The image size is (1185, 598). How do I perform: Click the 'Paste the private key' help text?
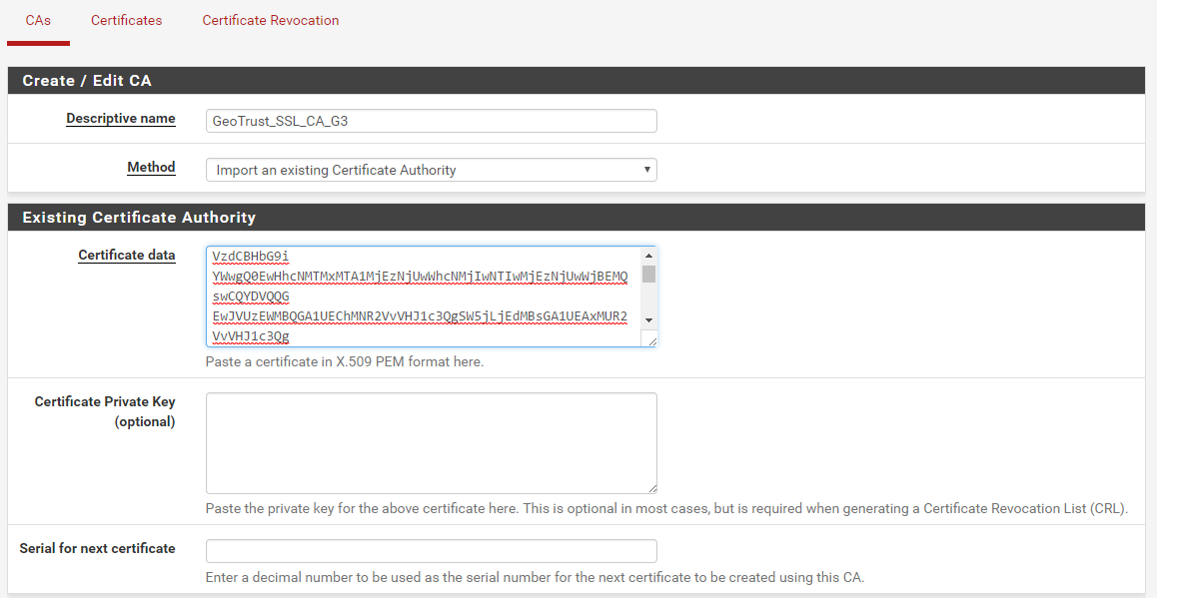(666, 508)
